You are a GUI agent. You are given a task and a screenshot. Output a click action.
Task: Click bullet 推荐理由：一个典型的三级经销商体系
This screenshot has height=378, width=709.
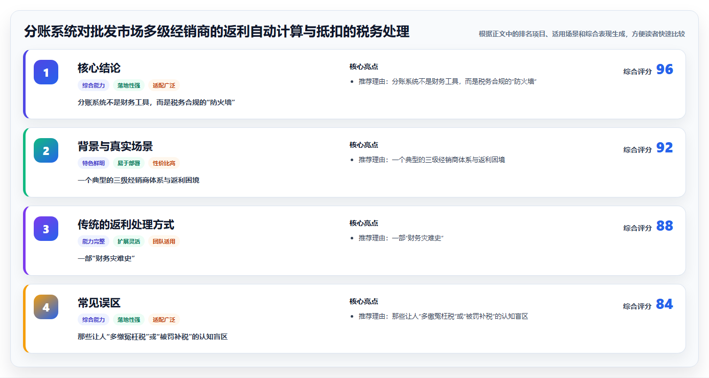pos(432,160)
